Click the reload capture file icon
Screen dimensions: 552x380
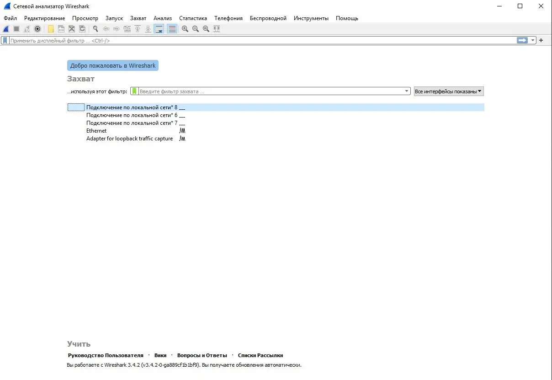tap(82, 29)
